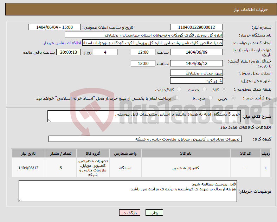Click the quantity cell showing 5
277x222 pixels.
pyautogui.click(x=61, y=168)
